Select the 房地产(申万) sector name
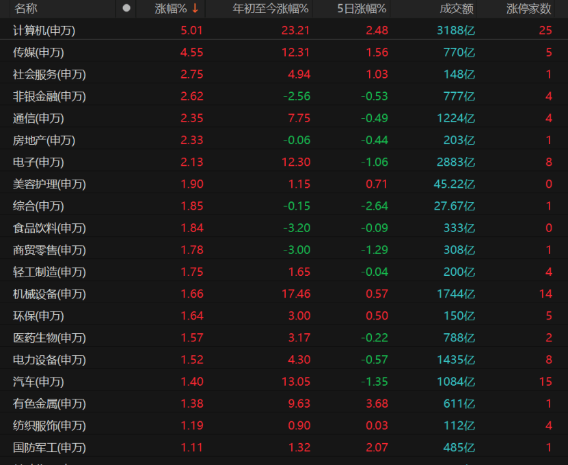568x465 pixels. tap(44, 140)
